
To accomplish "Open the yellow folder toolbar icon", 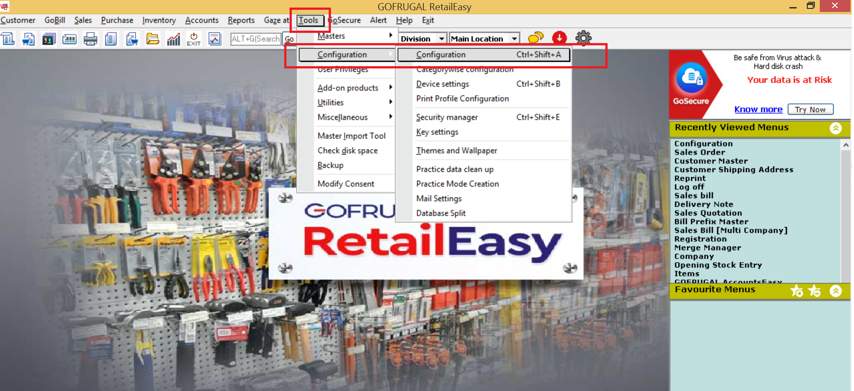I will 153,39.
